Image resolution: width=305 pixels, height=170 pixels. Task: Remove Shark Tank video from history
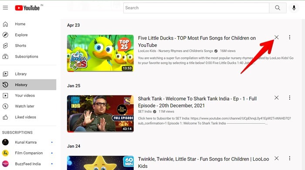[x=276, y=98]
